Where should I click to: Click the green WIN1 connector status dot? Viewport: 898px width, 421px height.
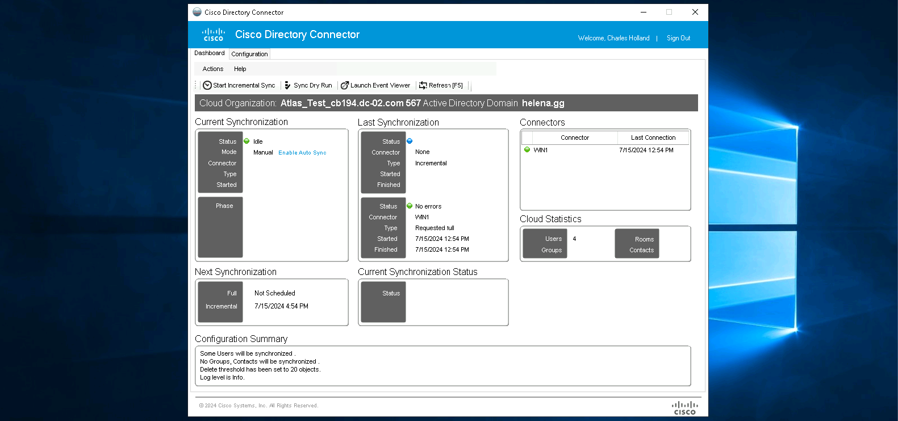click(x=527, y=150)
